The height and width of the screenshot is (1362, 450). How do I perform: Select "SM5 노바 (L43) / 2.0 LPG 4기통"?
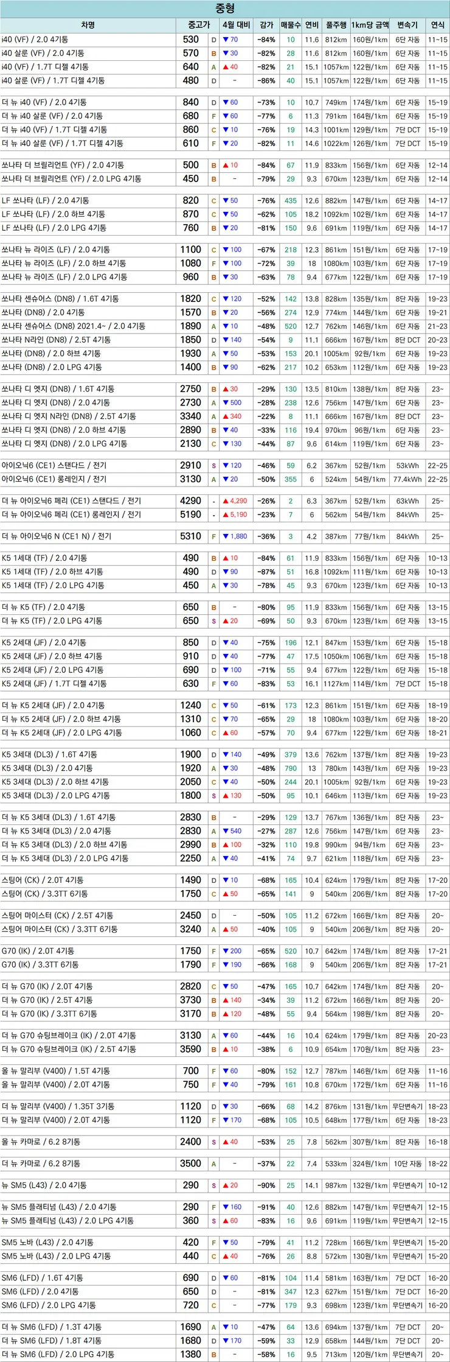tap(56, 1256)
